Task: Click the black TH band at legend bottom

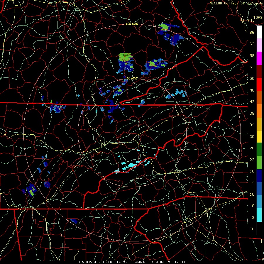Action: [259, 228]
